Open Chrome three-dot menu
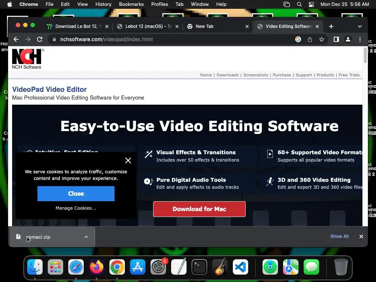 360,39
